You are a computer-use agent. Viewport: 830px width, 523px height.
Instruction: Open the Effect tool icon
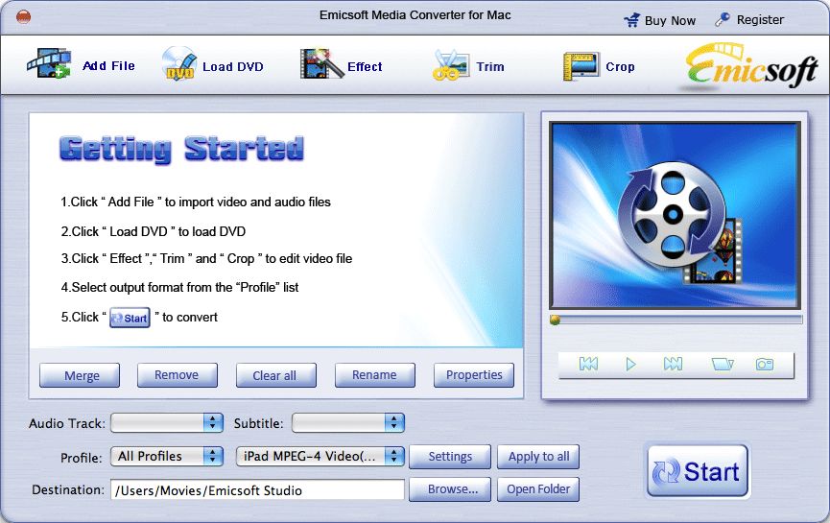(321, 63)
